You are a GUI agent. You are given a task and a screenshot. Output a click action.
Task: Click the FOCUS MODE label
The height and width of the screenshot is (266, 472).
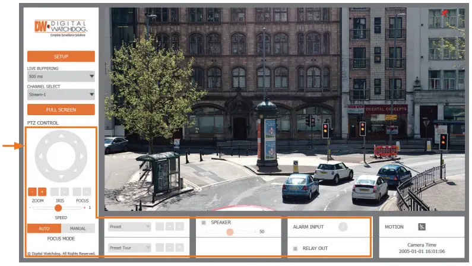click(x=61, y=239)
